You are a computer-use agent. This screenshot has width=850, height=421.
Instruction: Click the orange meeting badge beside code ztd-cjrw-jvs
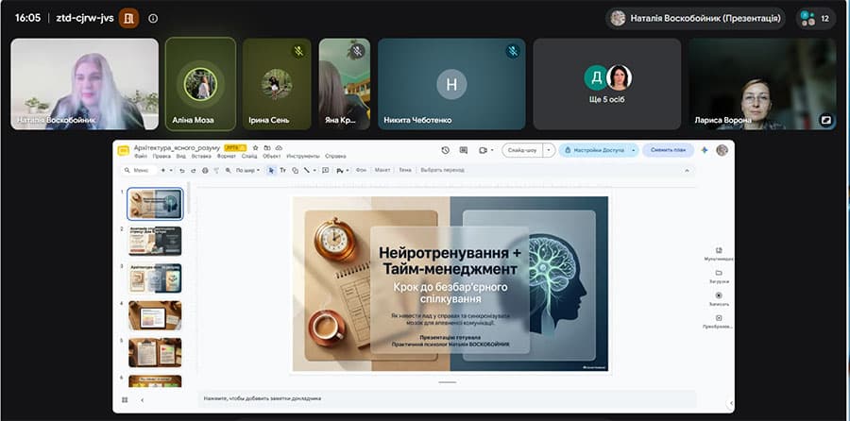(x=129, y=19)
